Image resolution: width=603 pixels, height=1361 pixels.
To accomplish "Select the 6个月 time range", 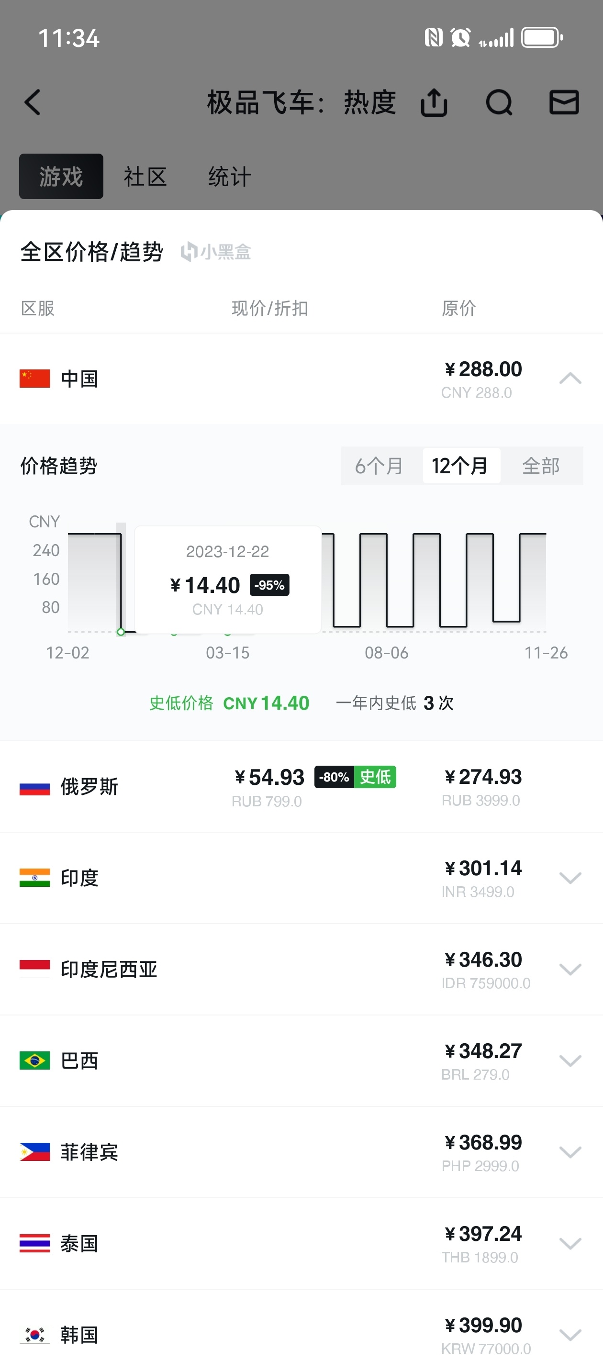I will pyautogui.click(x=379, y=466).
